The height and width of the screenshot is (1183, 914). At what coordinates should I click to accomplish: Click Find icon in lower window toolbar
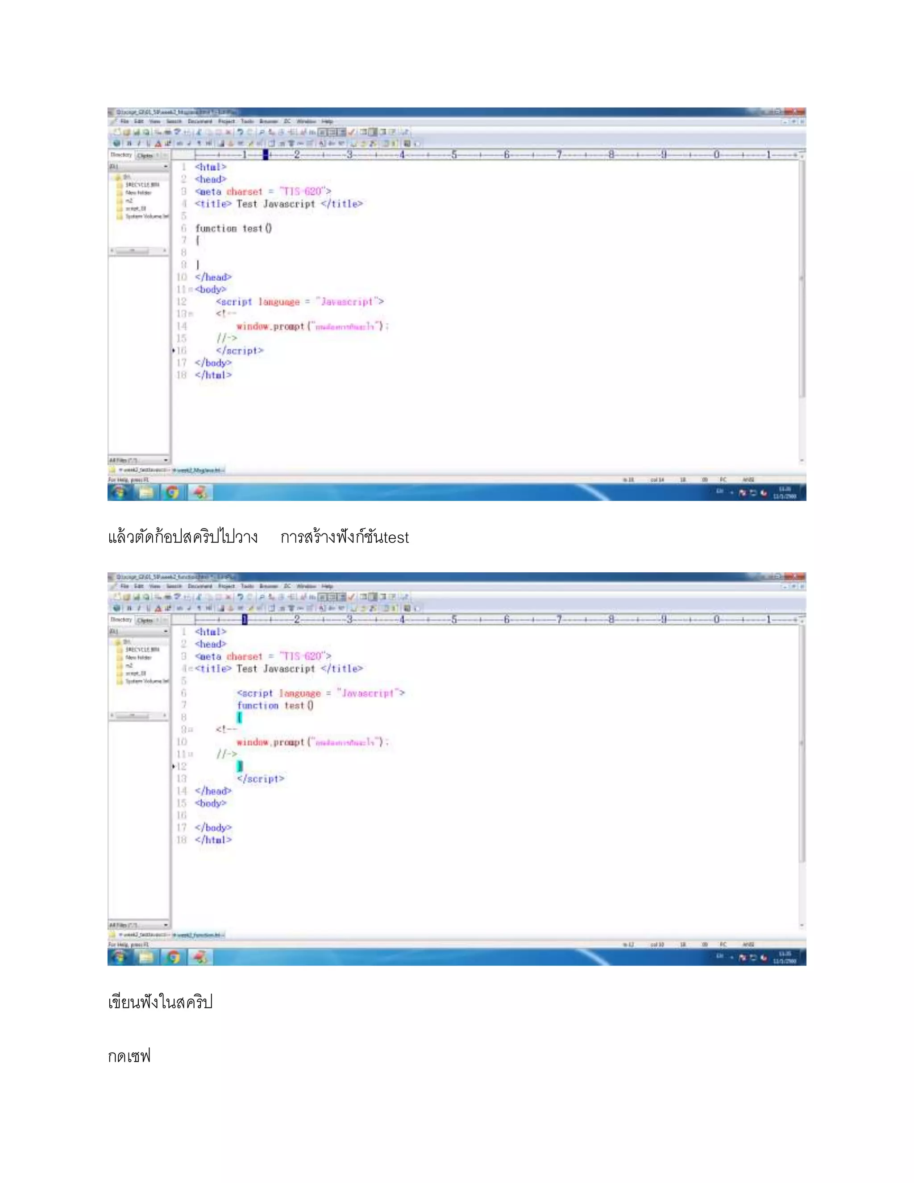click(262, 597)
